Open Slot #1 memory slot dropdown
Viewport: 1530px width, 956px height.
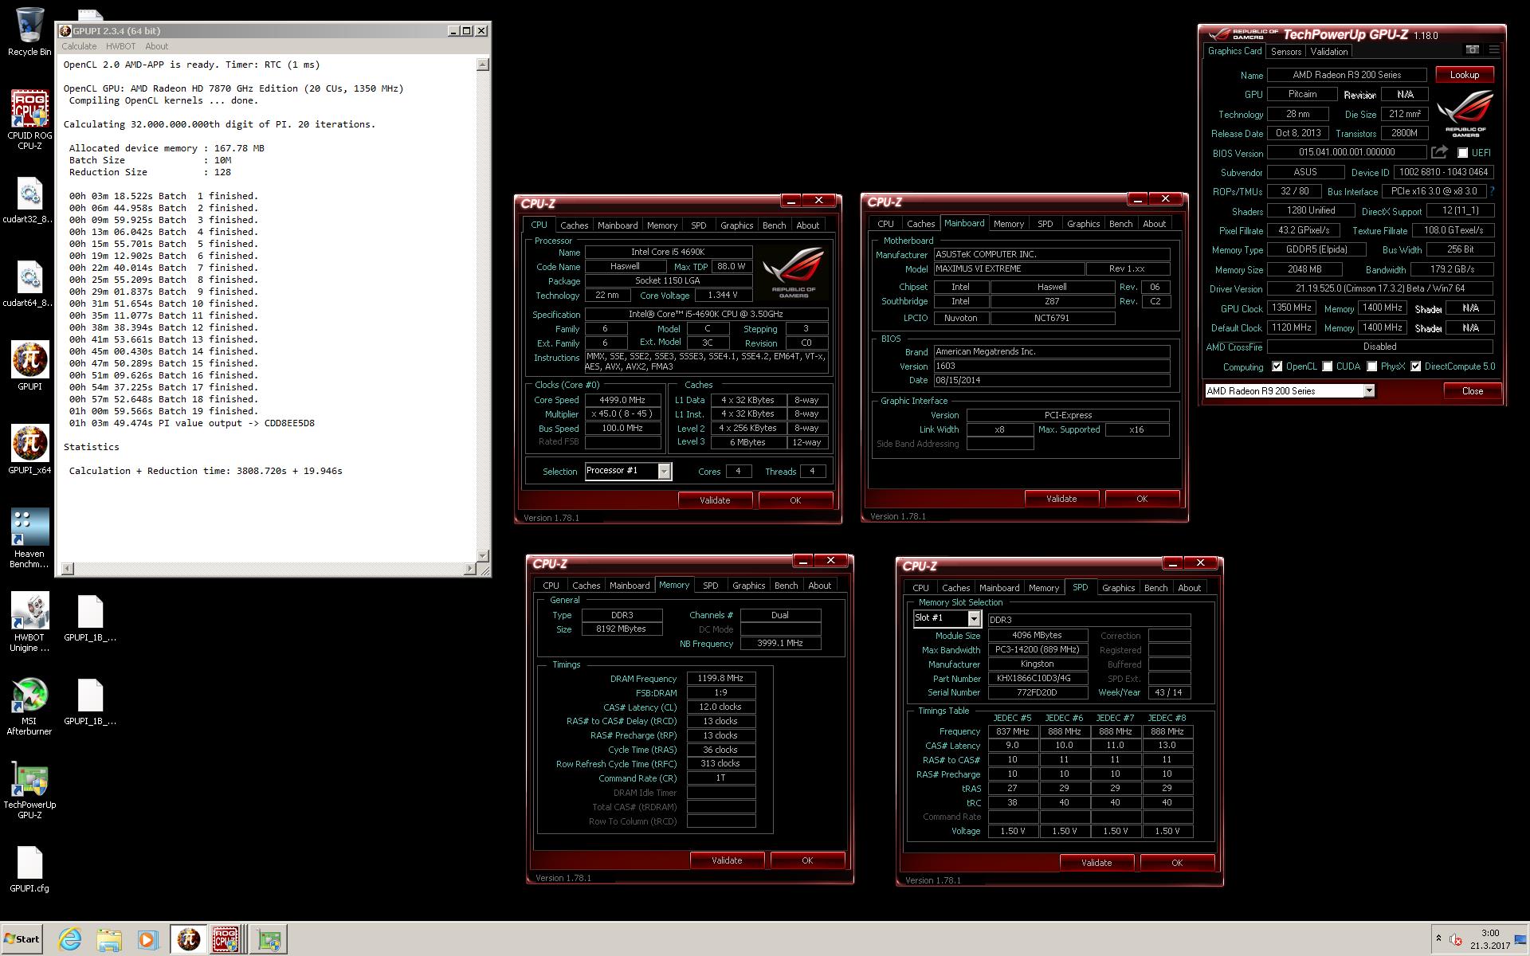click(x=974, y=618)
